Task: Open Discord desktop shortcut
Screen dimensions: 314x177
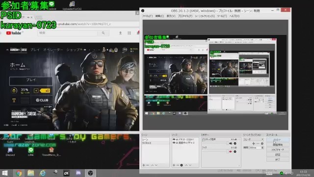Action: point(10,152)
